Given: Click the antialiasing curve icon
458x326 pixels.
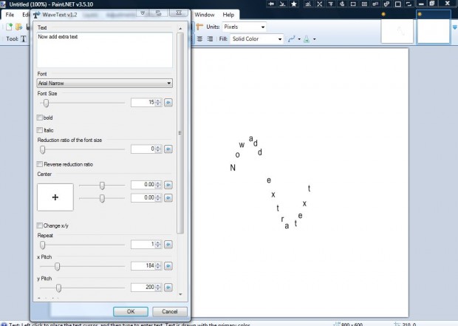Looking at the screenshot, I should tap(292, 39).
